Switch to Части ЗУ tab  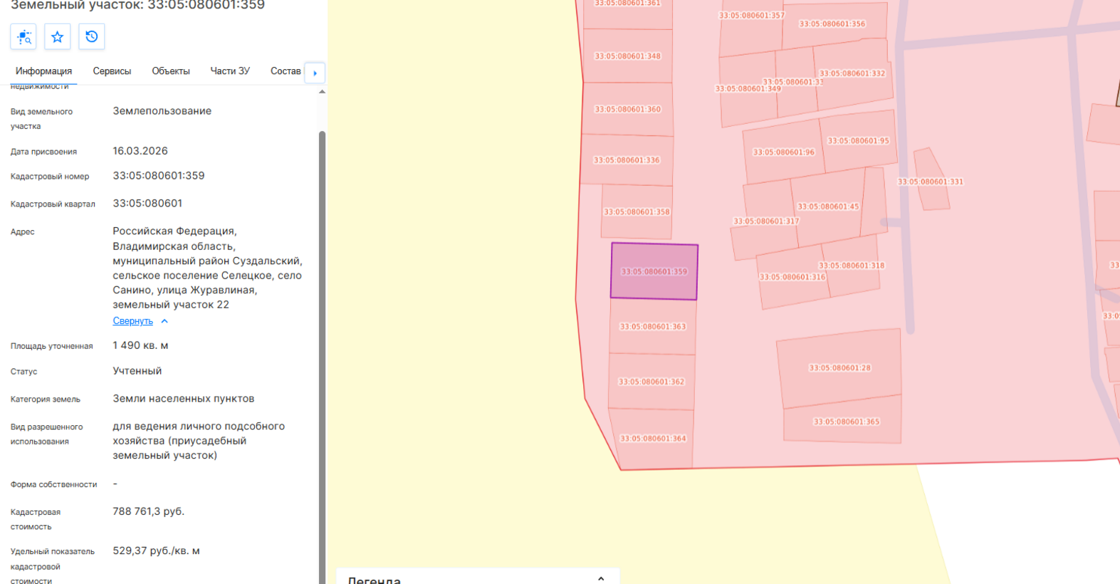pos(230,71)
